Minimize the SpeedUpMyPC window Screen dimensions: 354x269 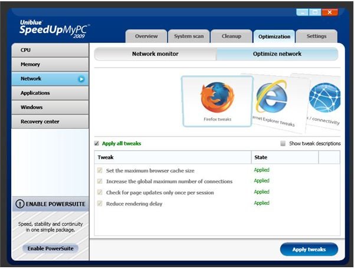click(x=303, y=12)
